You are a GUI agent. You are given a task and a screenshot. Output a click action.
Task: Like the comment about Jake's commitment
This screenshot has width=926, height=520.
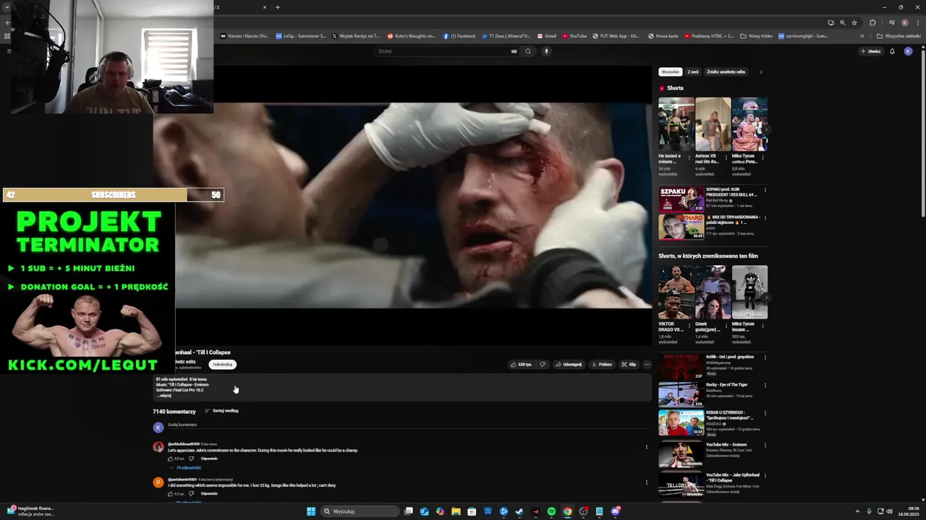coord(171,459)
